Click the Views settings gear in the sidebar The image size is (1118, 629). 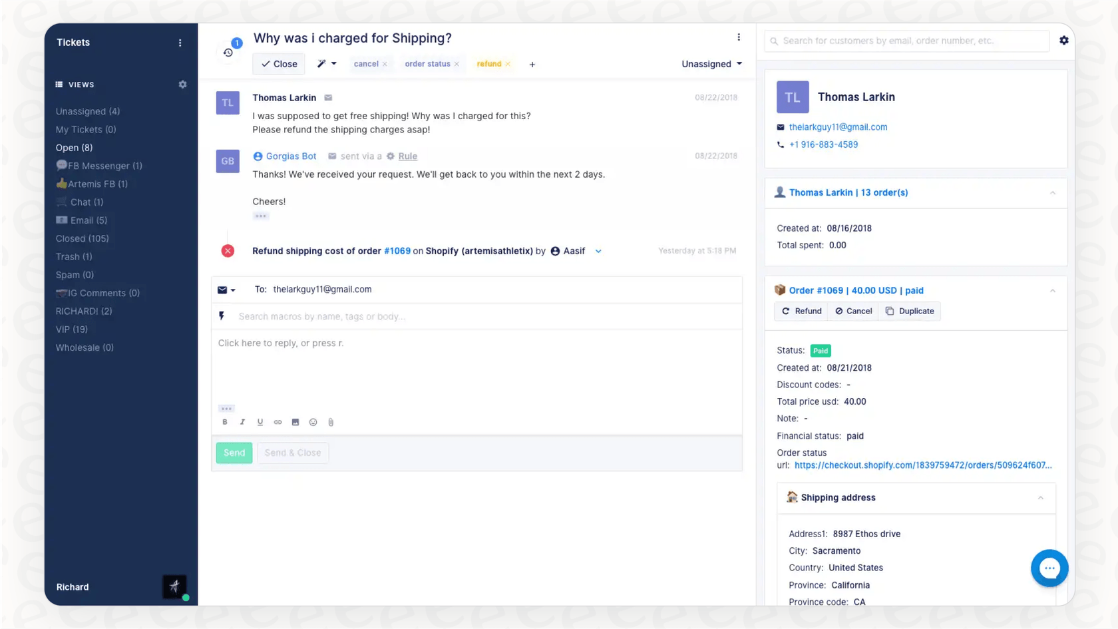coord(182,85)
